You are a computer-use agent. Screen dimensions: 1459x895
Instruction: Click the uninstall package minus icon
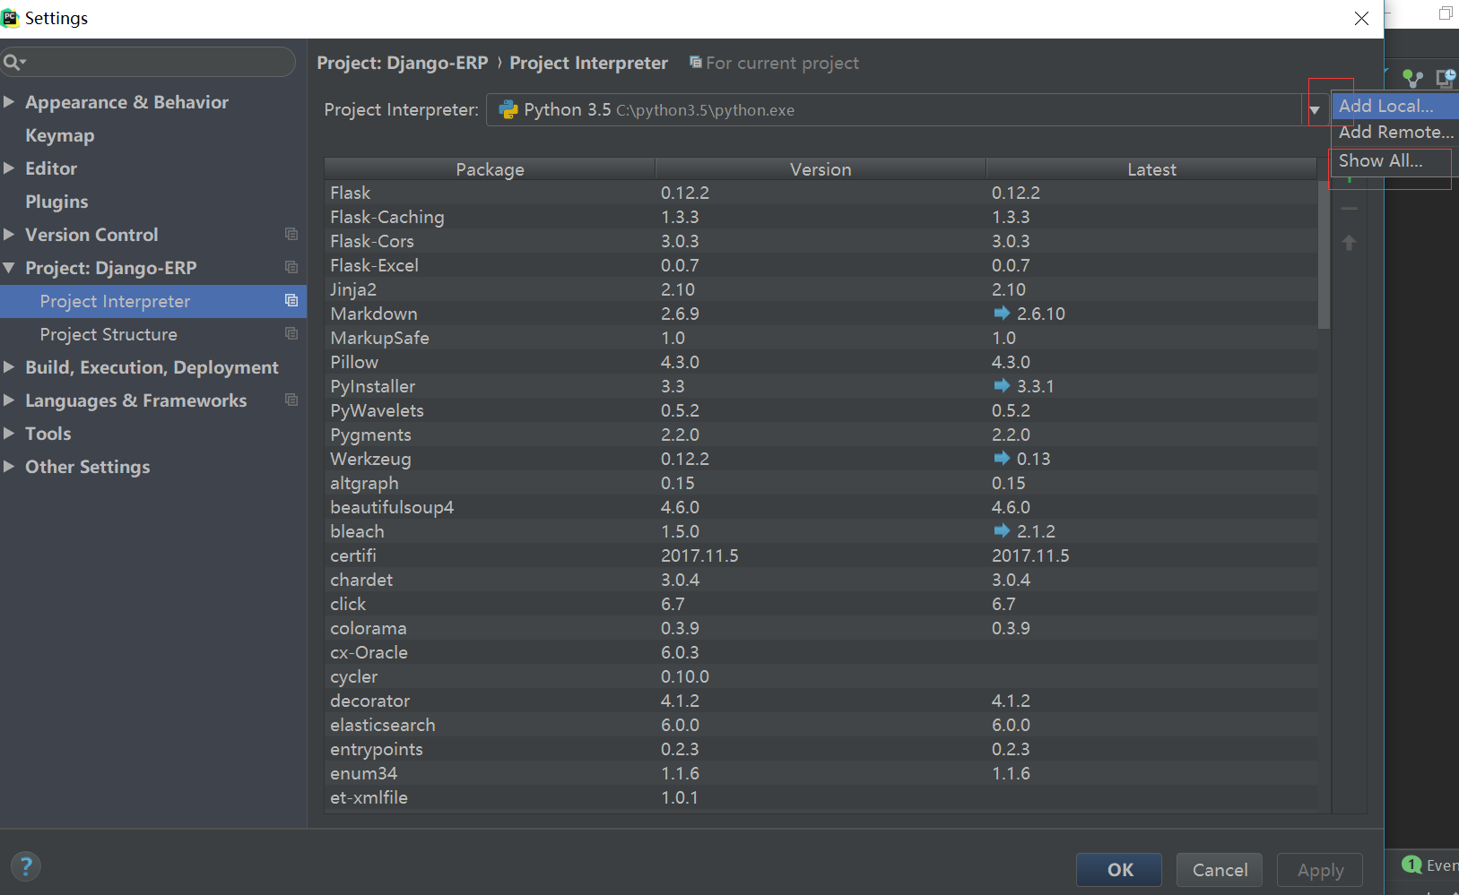(x=1349, y=209)
